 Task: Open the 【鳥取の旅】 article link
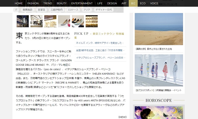(153, 49)
